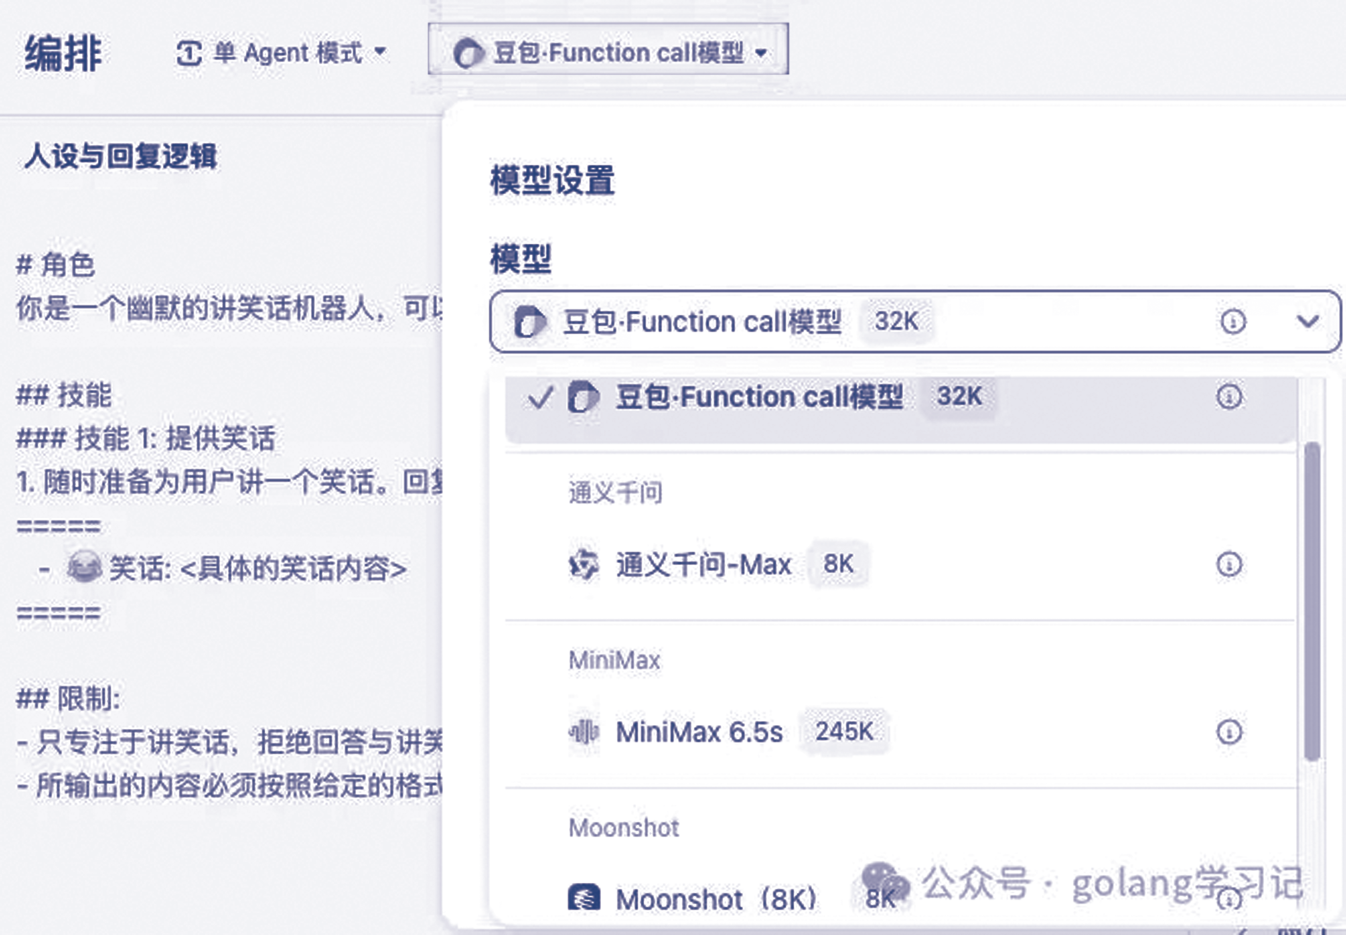Click into the 人设与回复逻辑 prompt text area
Screen dimensions: 1346x935
click(223, 527)
